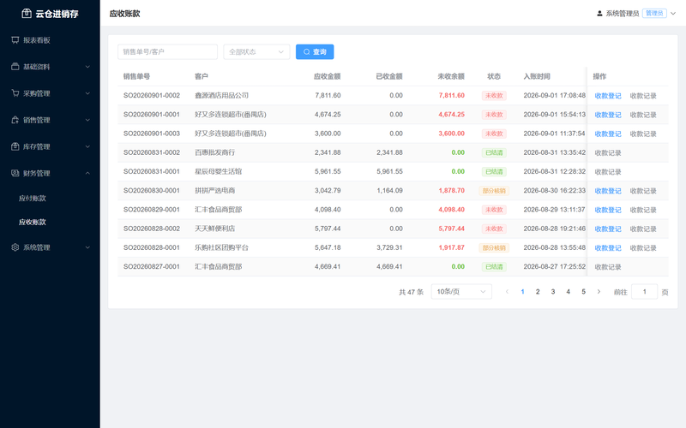The height and width of the screenshot is (428, 686).
Task: Select 应收账款 in the sidebar
Action: pyautogui.click(x=33, y=223)
